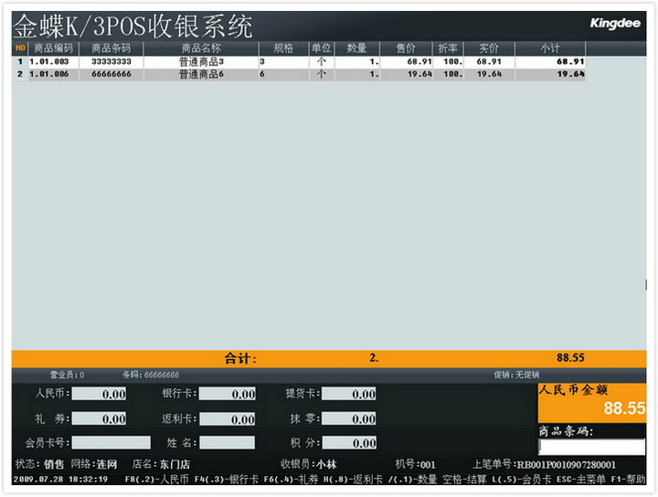The width and height of the screenshot is (658, 497).
Task: Select barcode 66666666 in row 2
Action: 111,74
